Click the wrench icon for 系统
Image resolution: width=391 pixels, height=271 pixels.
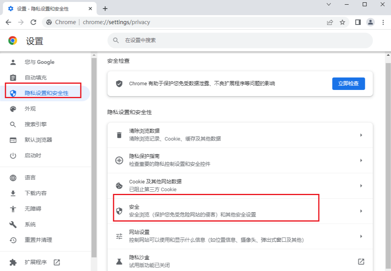(13, 225)
